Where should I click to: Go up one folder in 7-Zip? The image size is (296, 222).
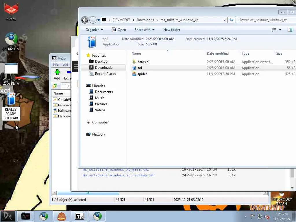click(x=55, y=86)
